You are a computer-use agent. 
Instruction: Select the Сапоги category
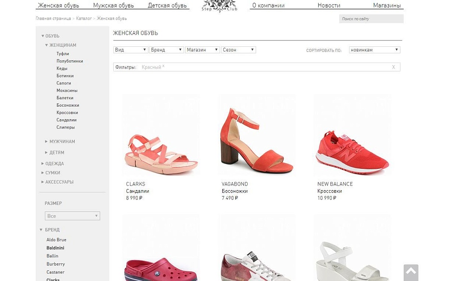coord(64,83)
